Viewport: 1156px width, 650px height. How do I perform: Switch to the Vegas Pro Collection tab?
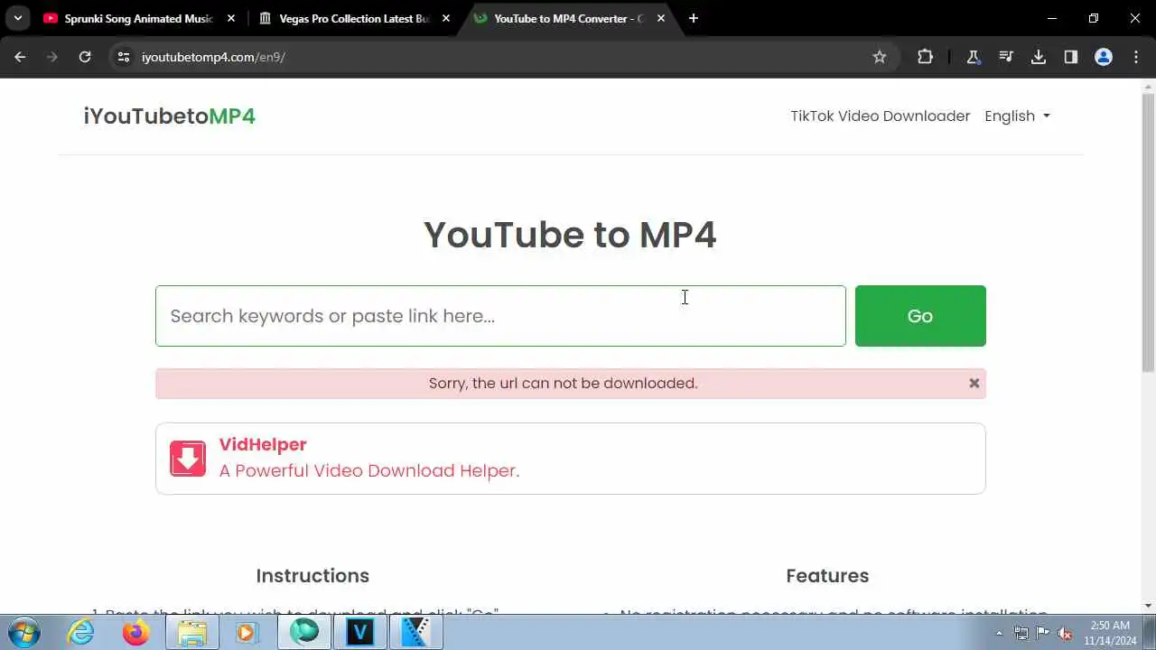[x=354, y=18]
